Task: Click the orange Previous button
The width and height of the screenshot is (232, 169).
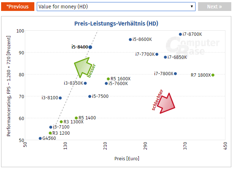Action: pyautogui.click(x=18, y=7)
